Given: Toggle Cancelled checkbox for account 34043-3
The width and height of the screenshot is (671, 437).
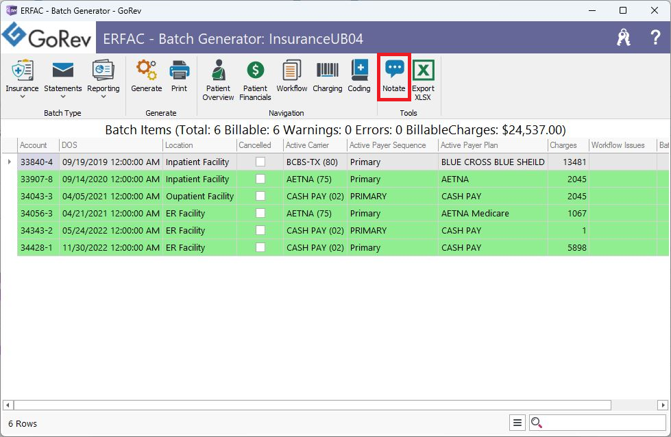Looking at the screenshot, I should pyautogui.click(x=260, y=196).
